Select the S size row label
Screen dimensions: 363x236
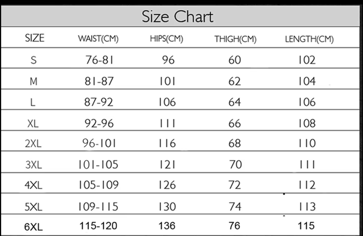click(34, 60)
